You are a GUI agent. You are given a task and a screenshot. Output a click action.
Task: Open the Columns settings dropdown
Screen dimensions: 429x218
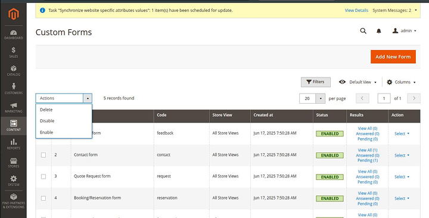click(x=401, y=82)
